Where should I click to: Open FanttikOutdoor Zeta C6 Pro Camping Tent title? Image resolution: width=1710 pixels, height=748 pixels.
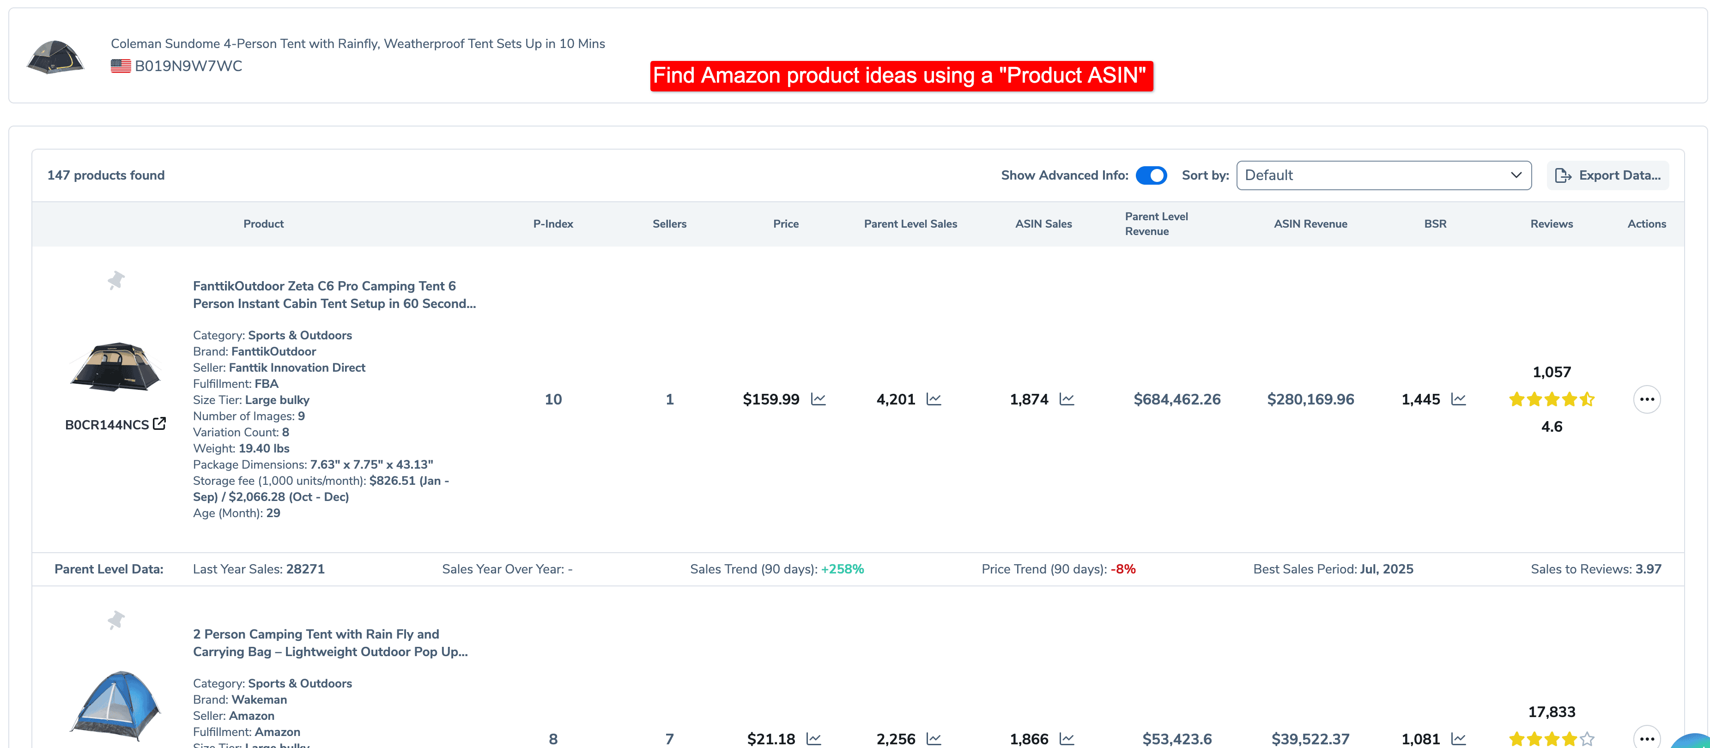pyautogui.click(x=334, y=295)
